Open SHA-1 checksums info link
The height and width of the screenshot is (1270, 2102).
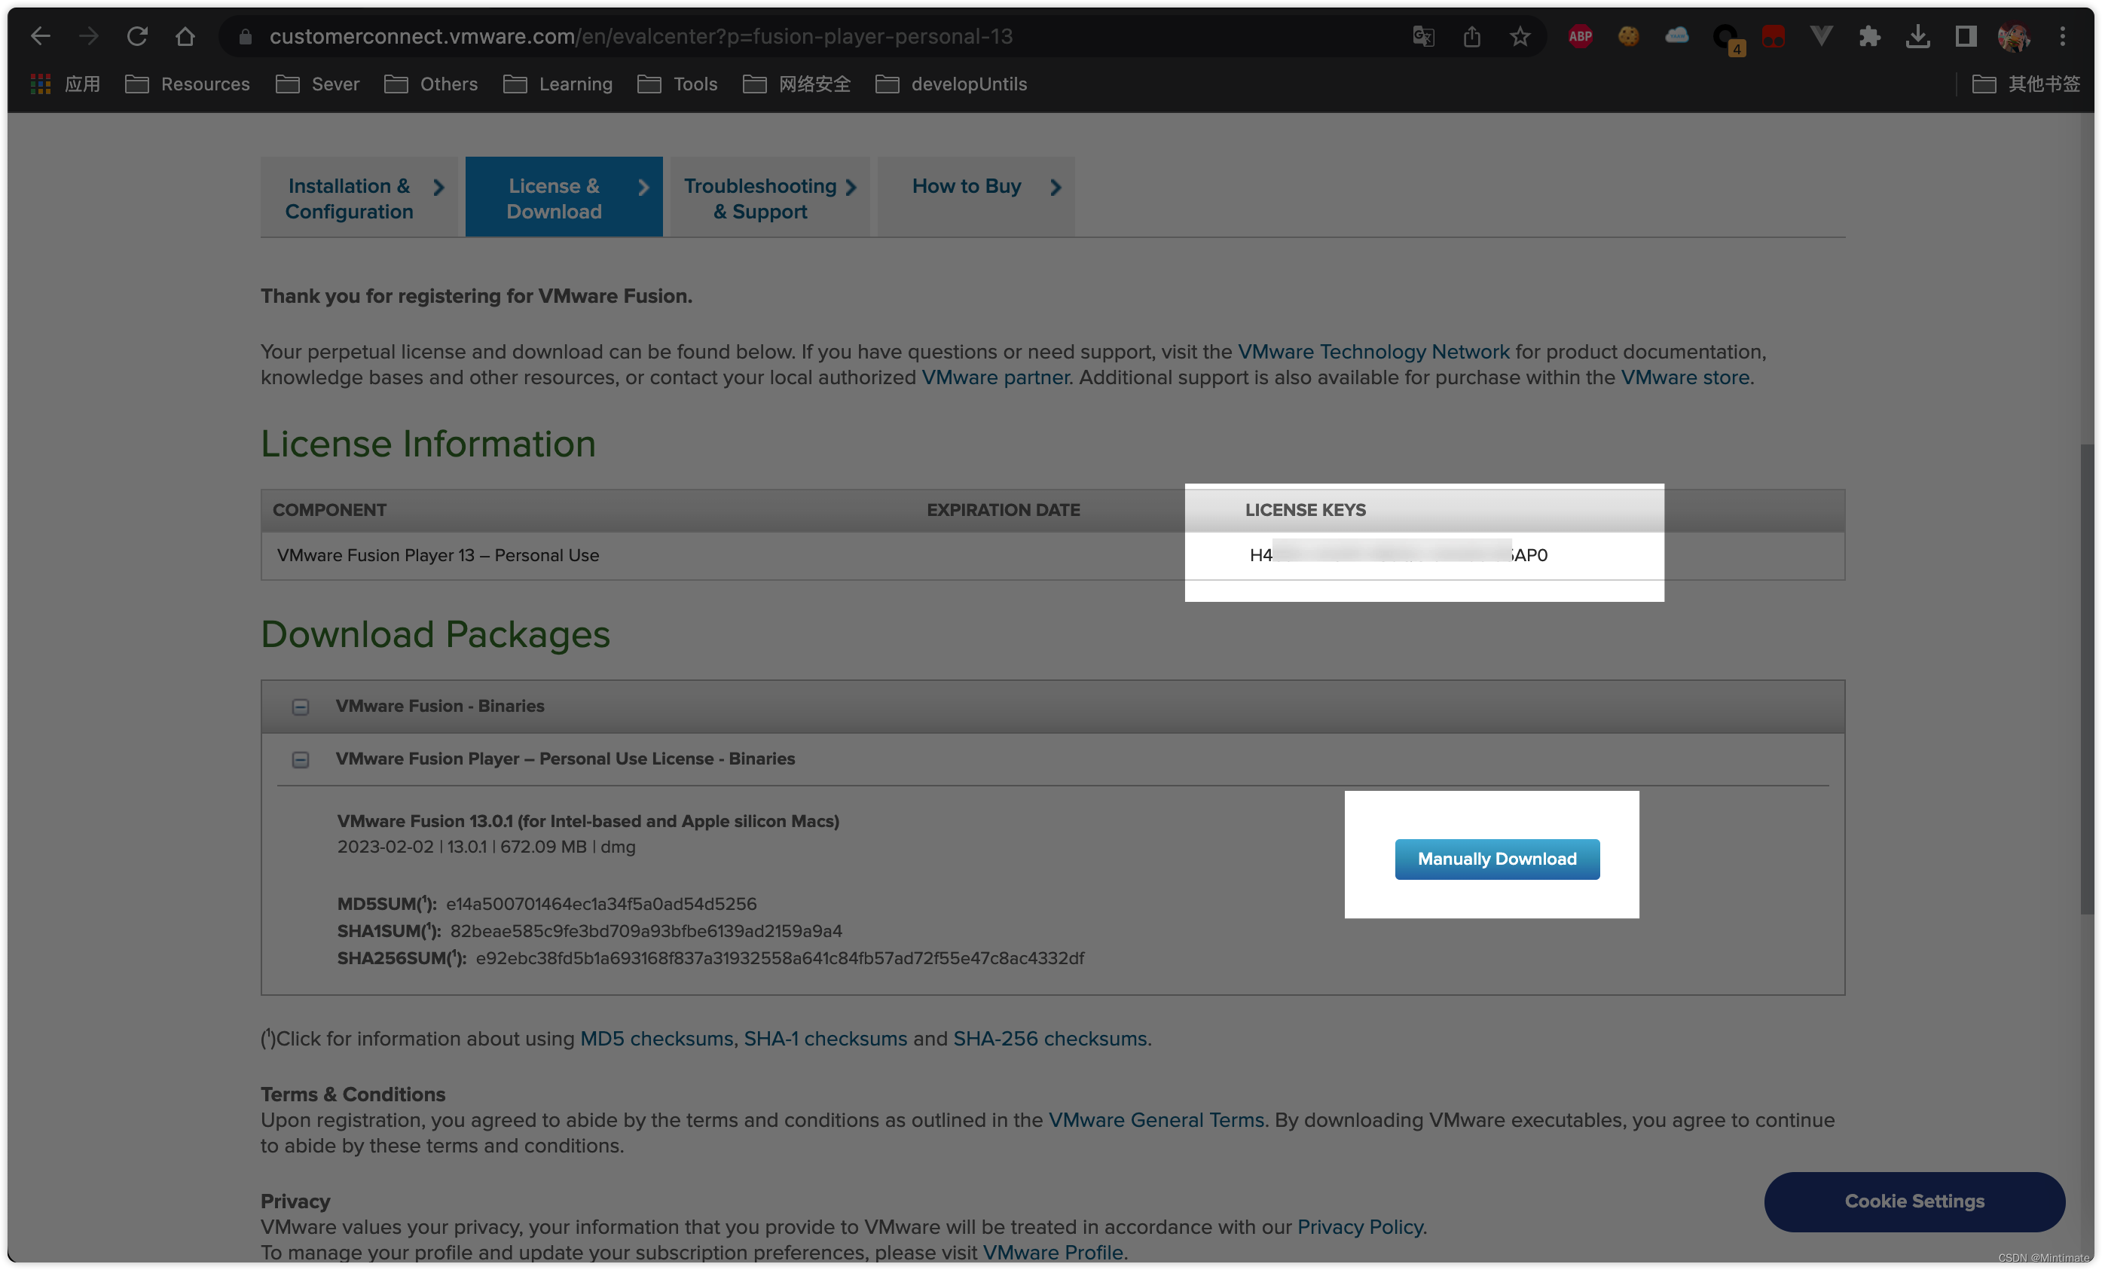pyautogui.click(x=826, y=1038)
